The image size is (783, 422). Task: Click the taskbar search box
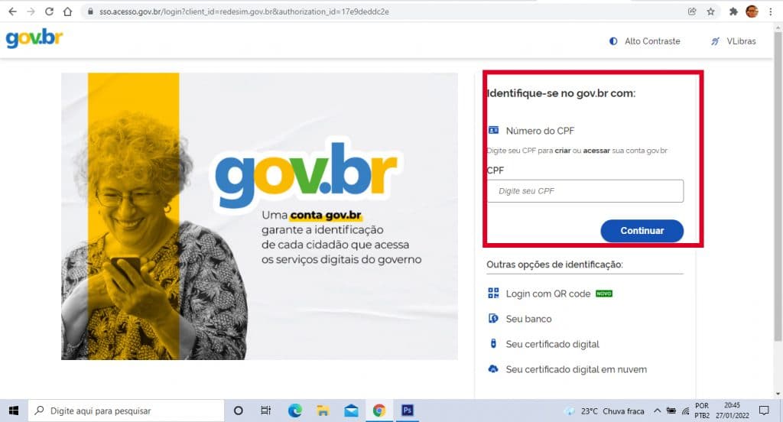pos(126,411)
